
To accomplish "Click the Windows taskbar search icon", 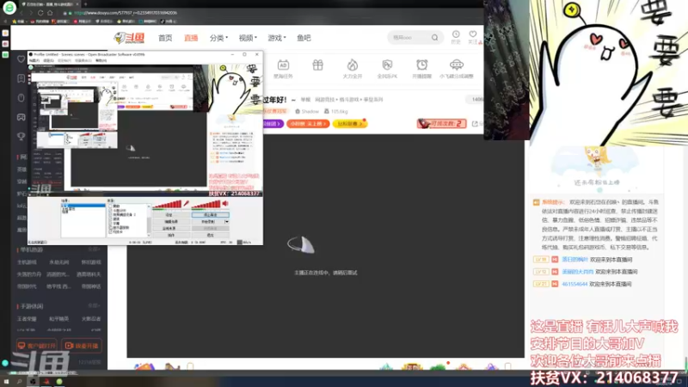I will [19, 382].
